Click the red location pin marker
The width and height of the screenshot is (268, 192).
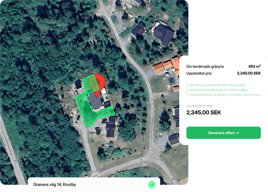tap(98, 84)
